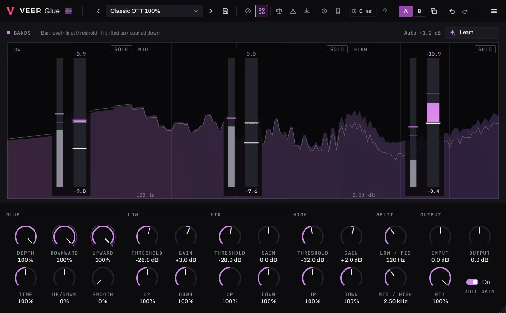Image resolution: width=506 pixels, height=313 pixels.
Task: Click the High Up knob
Action: point(313,278)
